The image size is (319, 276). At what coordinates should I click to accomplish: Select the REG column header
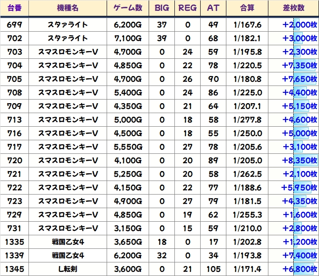[188, 8]
